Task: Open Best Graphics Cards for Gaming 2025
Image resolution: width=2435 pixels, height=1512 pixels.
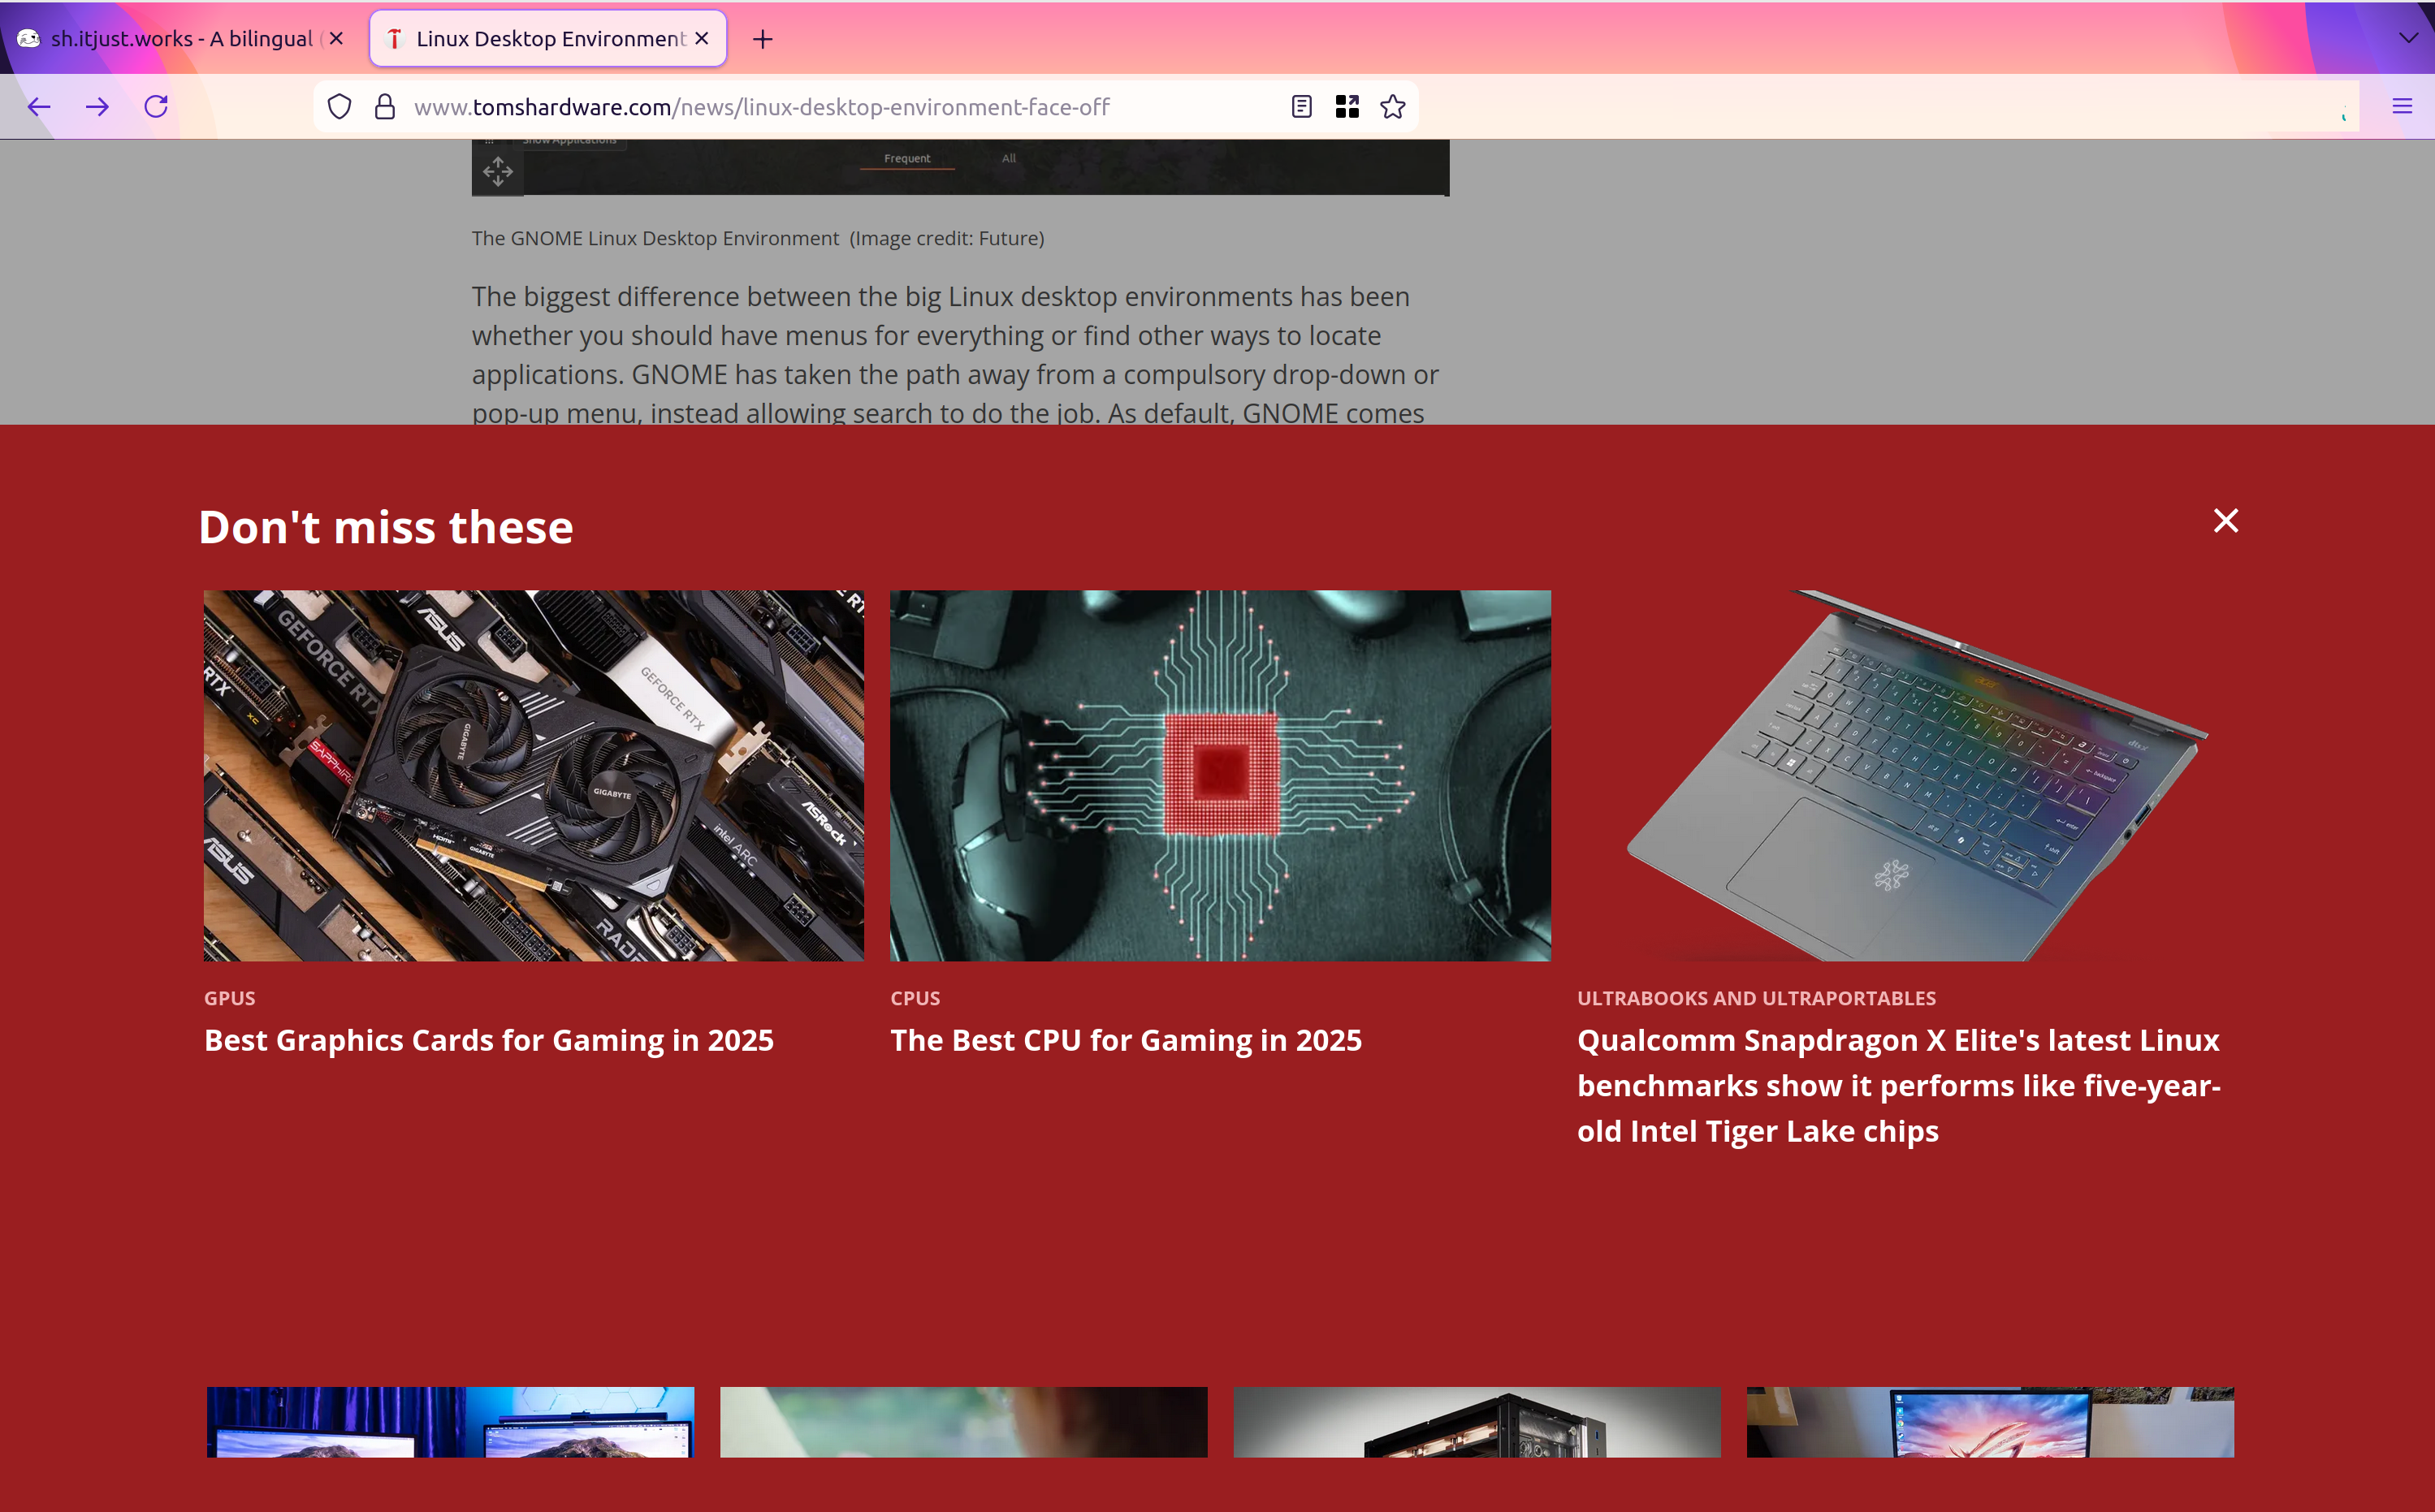Action: click(488, 1040)
